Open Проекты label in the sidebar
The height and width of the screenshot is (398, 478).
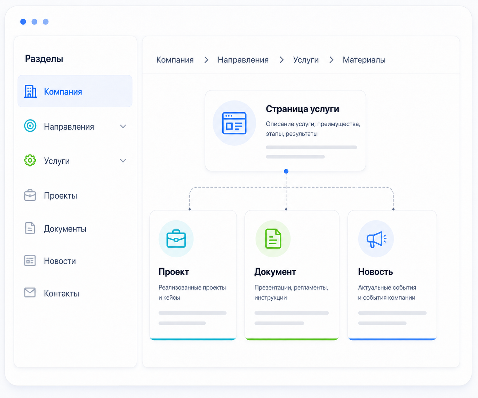(61, 196)
